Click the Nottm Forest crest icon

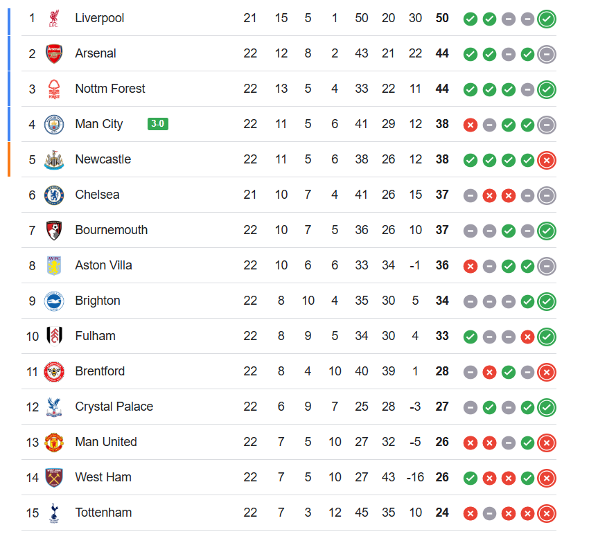[x=54, y=89]
